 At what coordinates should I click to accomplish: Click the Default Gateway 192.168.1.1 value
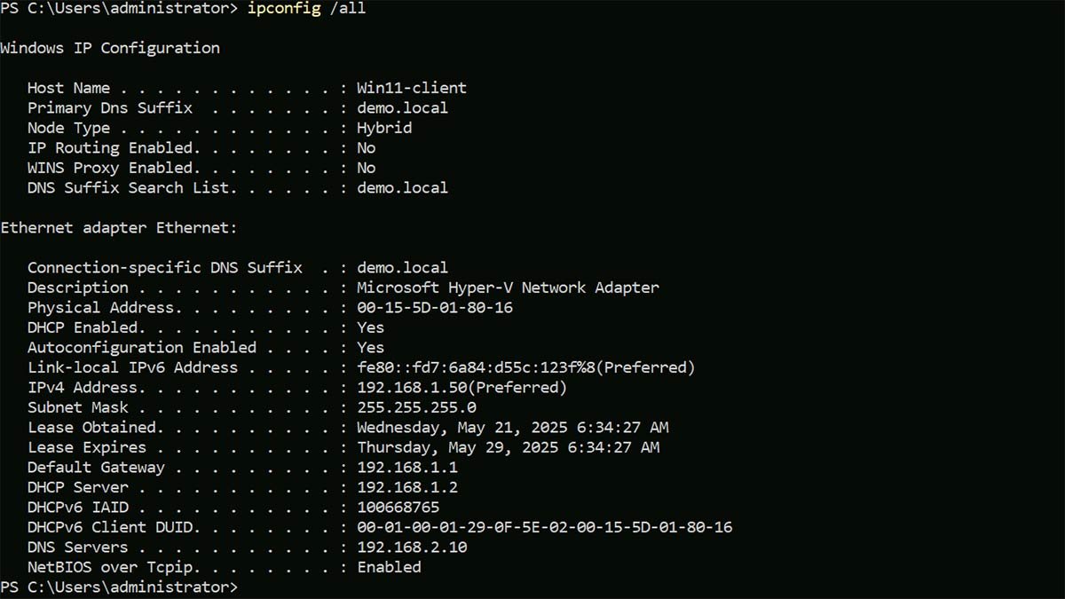[x=407, y=468]
